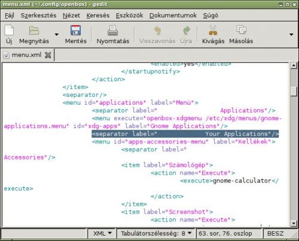Open the Keresés menu
299x241 pixels.
click(98, 16)
